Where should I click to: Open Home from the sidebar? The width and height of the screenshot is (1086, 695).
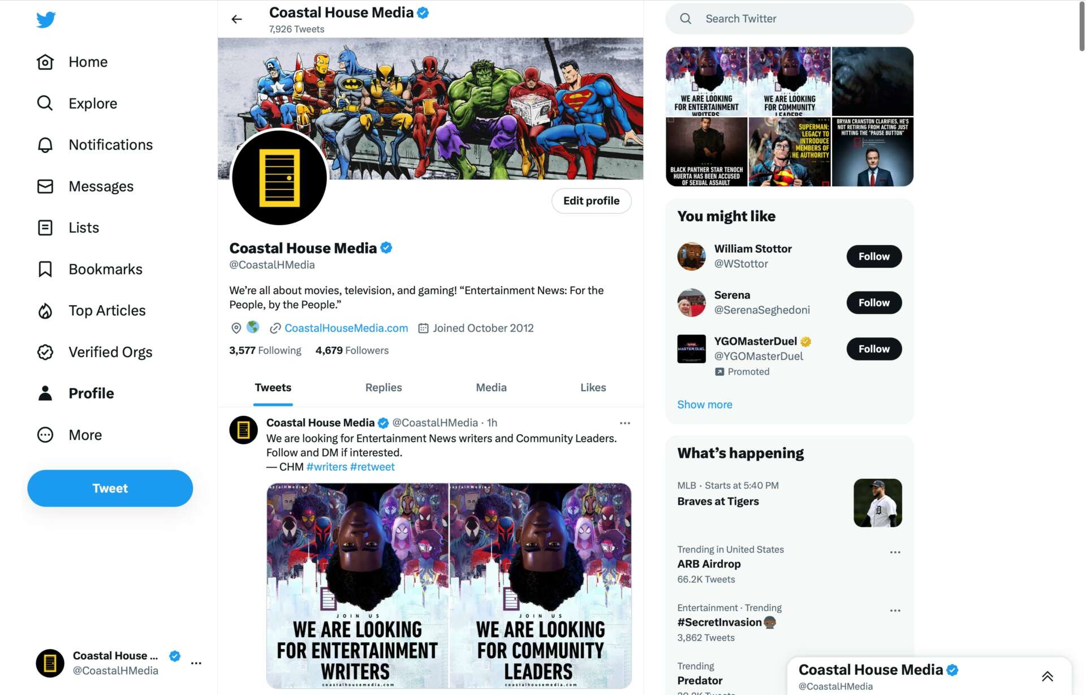click(72, 62)
